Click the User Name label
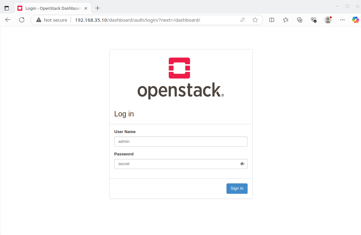 tap(125, 132)
